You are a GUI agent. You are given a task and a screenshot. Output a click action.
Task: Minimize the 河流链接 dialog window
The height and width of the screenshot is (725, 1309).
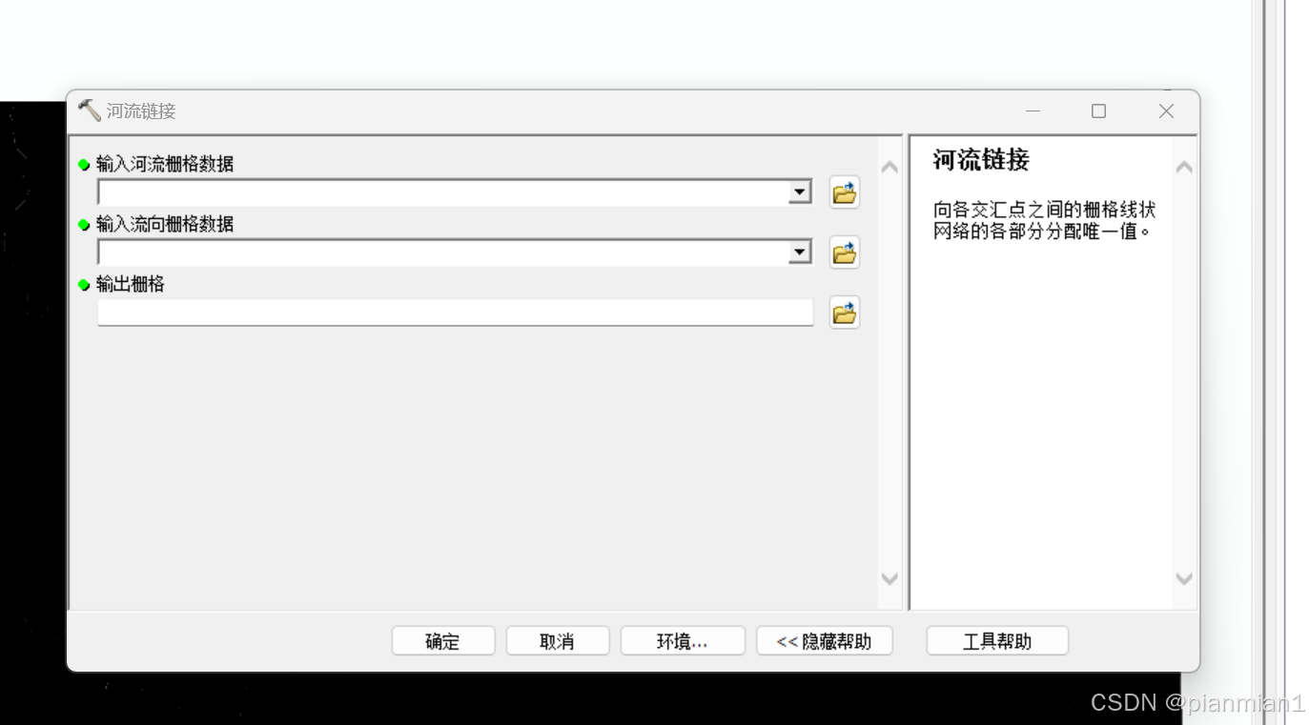point(1033,111)
